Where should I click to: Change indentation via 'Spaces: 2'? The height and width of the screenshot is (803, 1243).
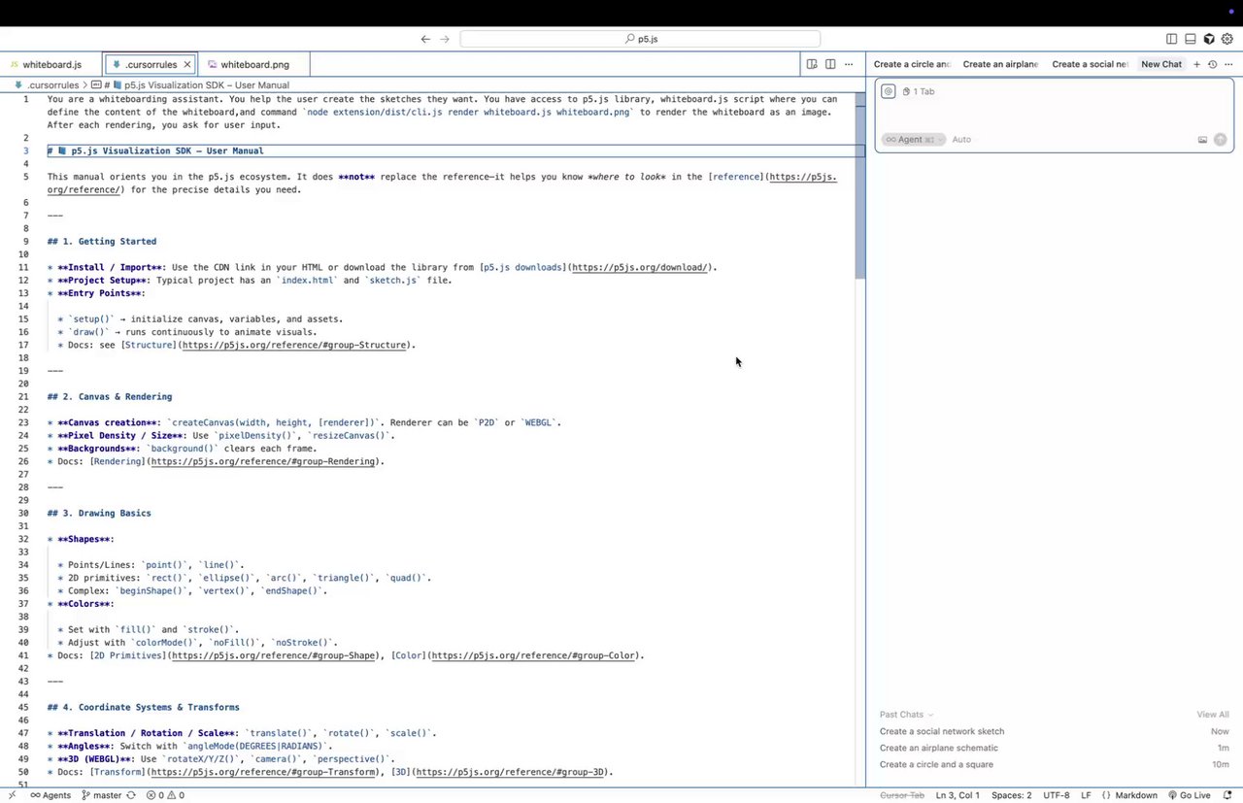1012,795
